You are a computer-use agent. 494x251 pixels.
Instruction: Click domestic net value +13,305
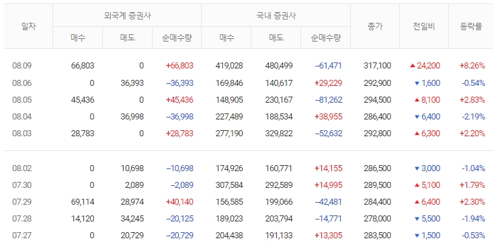(328, 236)
